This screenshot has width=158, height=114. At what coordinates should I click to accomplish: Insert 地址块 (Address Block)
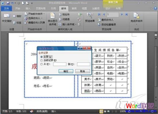point(64,15)
